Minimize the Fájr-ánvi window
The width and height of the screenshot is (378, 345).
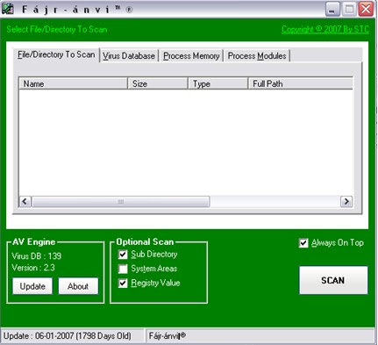pyautogui.click(x=332, y=9)
